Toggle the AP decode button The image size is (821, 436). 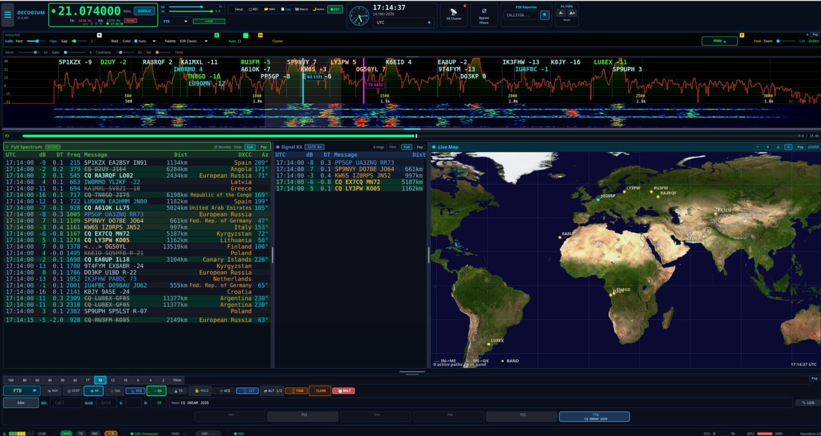click(94, 391)
